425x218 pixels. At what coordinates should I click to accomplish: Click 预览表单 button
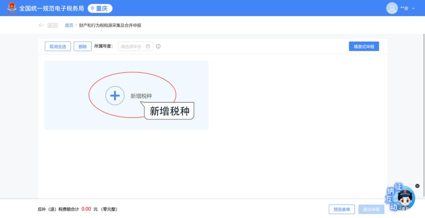[x=342, y=209]
